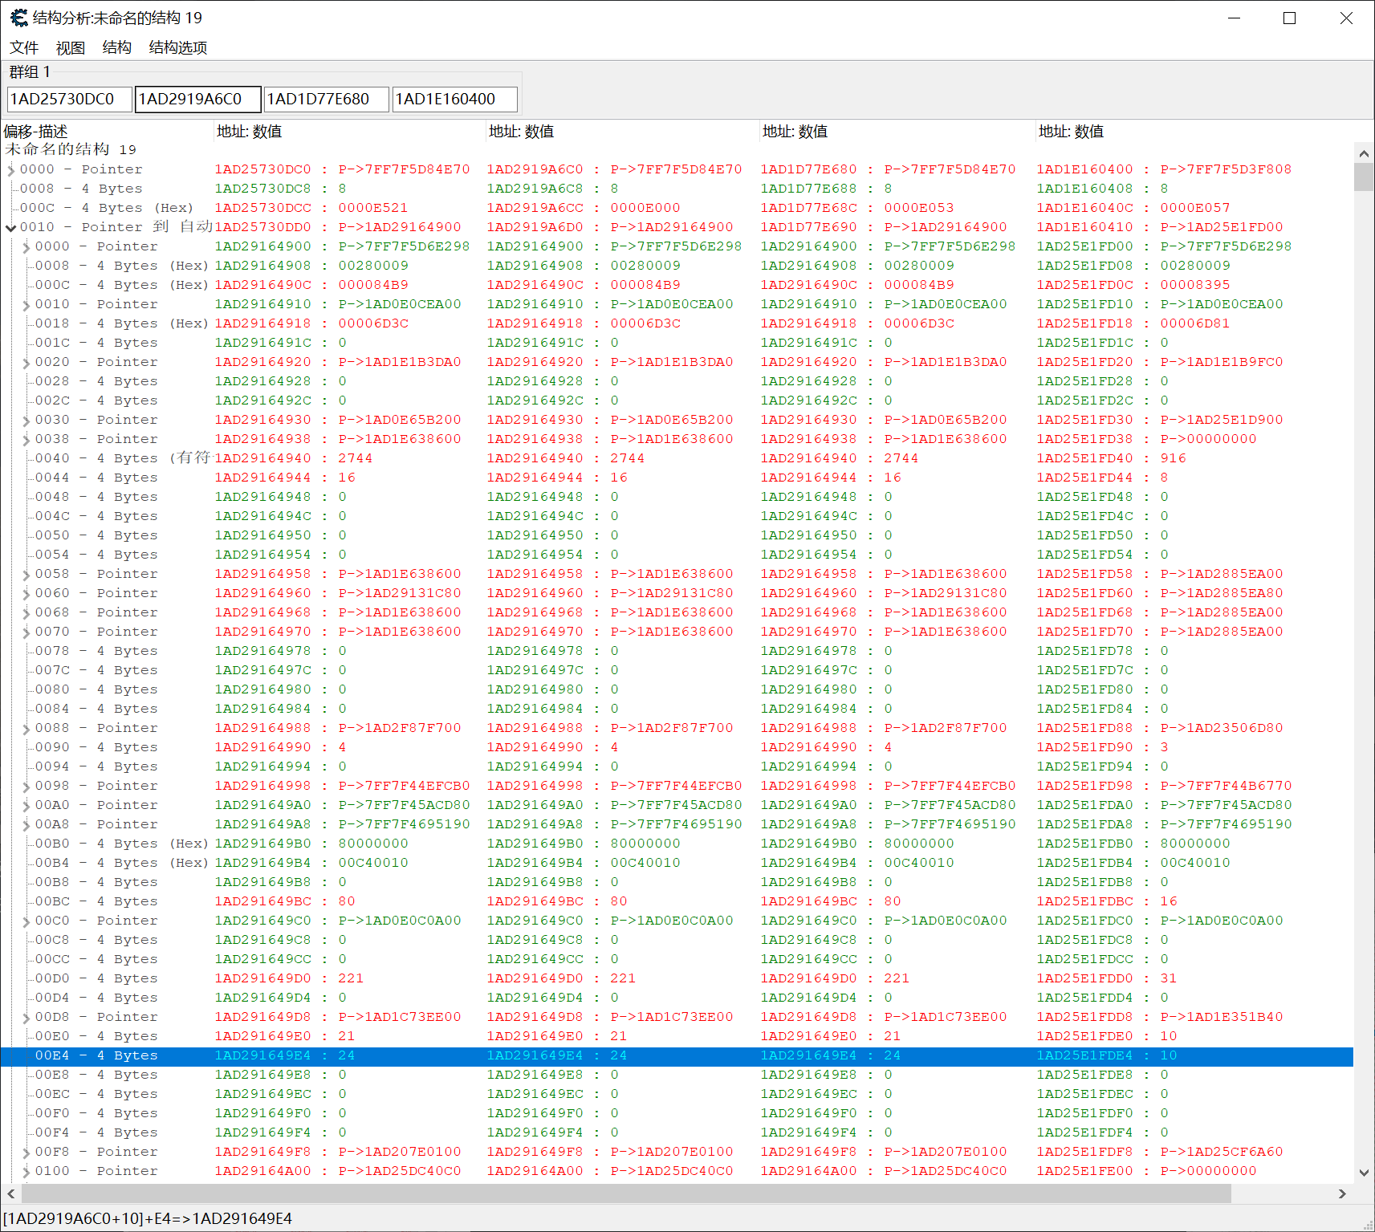This screenshot has height=1232, width=1375.
Task: Click the Cheat Engine title bar icon
Action: coord(18,18)
